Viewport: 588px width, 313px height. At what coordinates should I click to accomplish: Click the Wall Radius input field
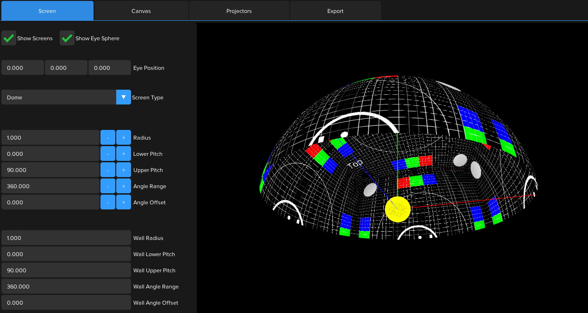click(x=66, y=238)
